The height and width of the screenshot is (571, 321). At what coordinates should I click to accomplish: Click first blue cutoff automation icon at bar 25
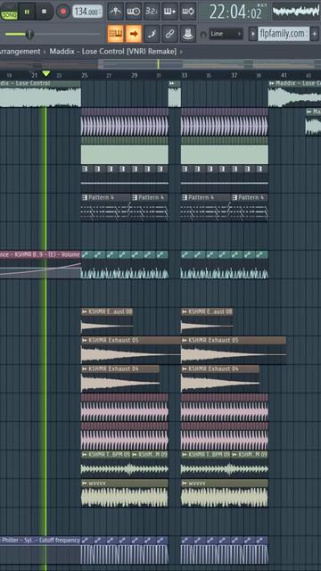pos(86,540)
